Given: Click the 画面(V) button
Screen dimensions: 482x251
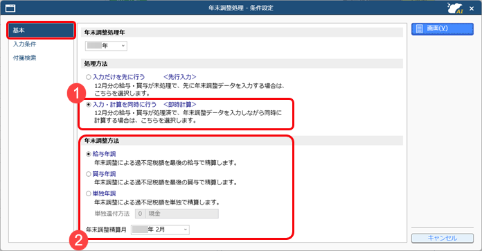Looking at the screenshot, I should tap(443, 28).
